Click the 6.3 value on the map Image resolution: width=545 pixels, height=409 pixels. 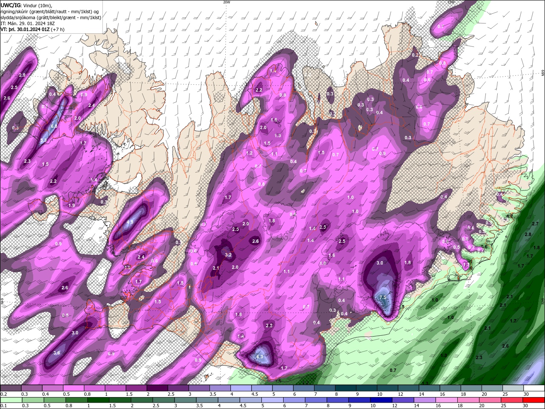pyautogui.click(x=260, y=357)
